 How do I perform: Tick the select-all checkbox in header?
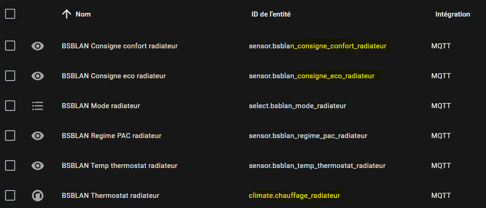click(10, 14)
